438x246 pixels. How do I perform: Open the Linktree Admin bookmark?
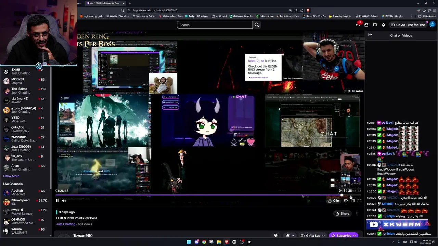265,16
